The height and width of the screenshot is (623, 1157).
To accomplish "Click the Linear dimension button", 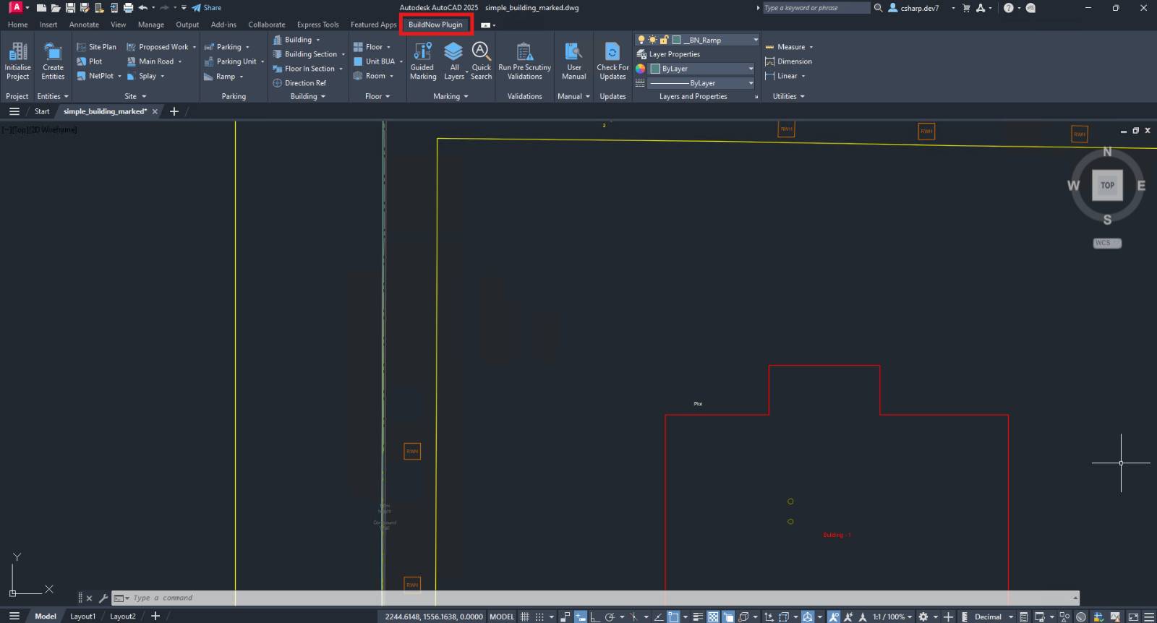I will pyautogui.click(x=782, y=76).
